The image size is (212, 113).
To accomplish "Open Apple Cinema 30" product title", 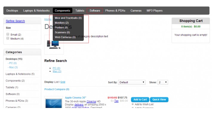I will pos(76,98).
